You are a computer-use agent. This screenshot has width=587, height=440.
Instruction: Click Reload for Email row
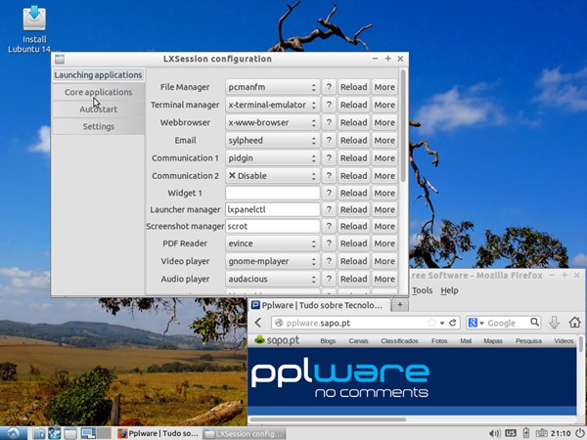point(354,140)
